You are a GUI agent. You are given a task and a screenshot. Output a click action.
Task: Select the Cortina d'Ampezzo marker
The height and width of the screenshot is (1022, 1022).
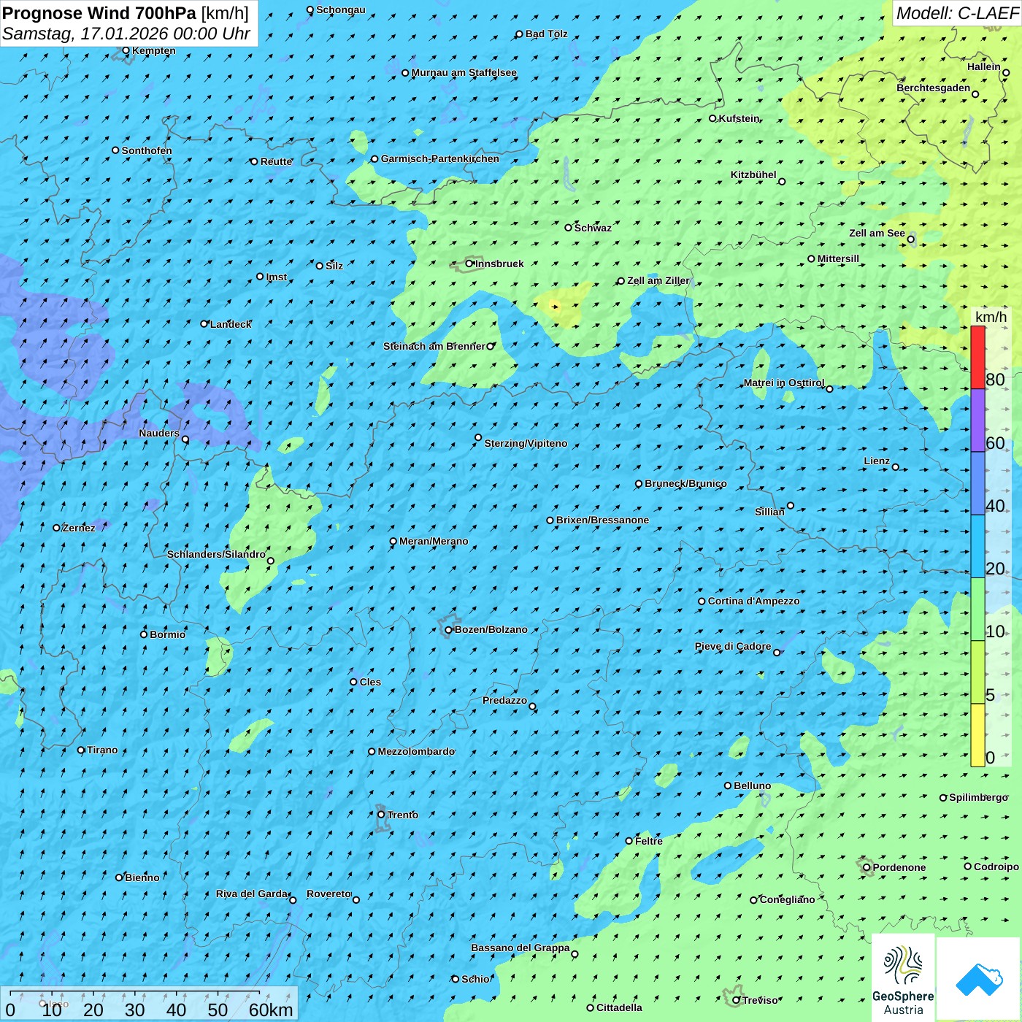point(702,602)
